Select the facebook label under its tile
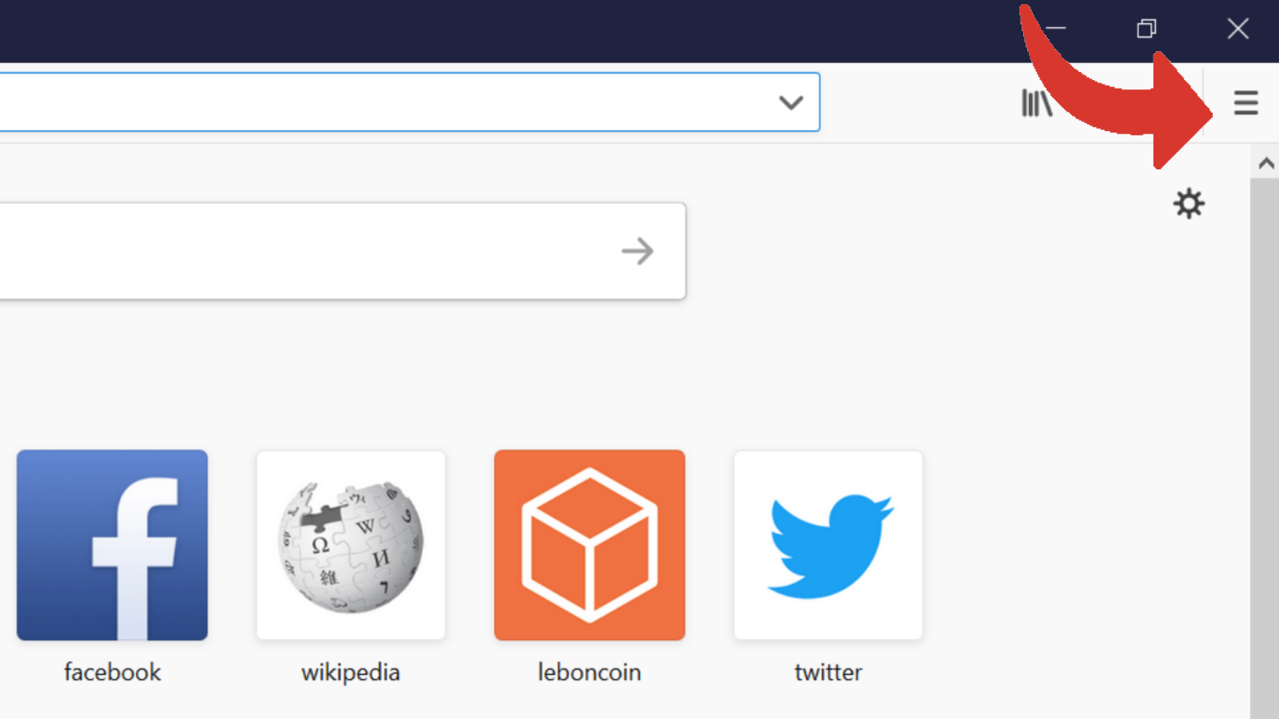The image size is (1279, 719). click(111, 672)
